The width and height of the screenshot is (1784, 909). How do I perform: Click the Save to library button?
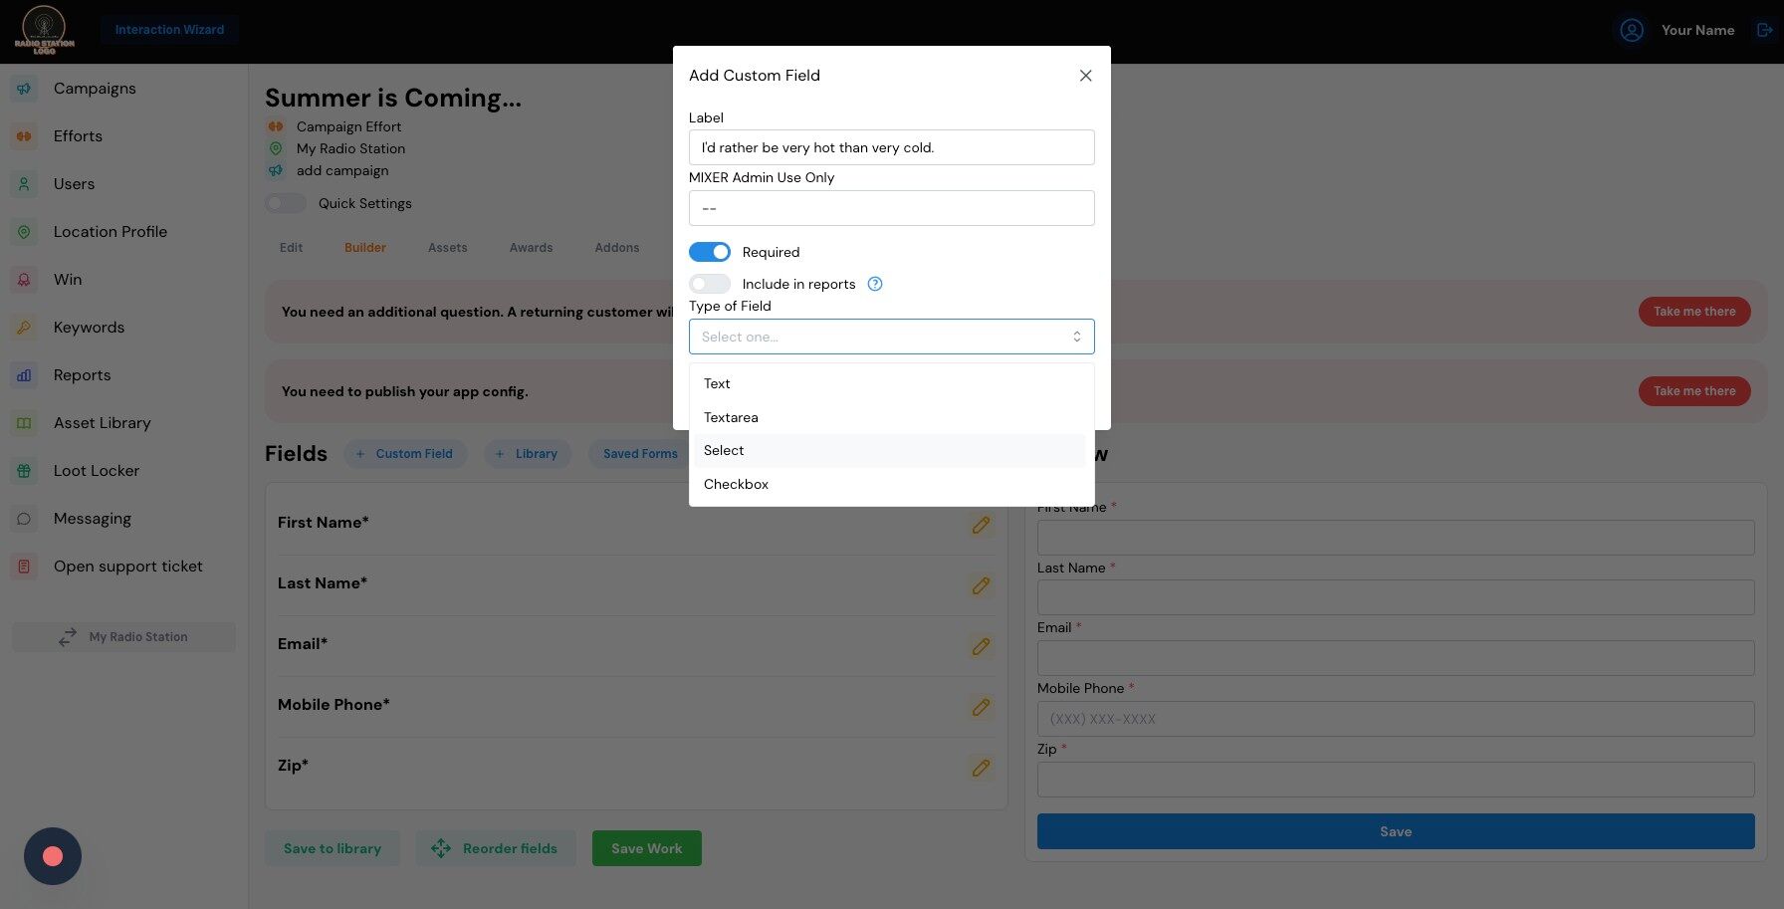coord(333,848)
